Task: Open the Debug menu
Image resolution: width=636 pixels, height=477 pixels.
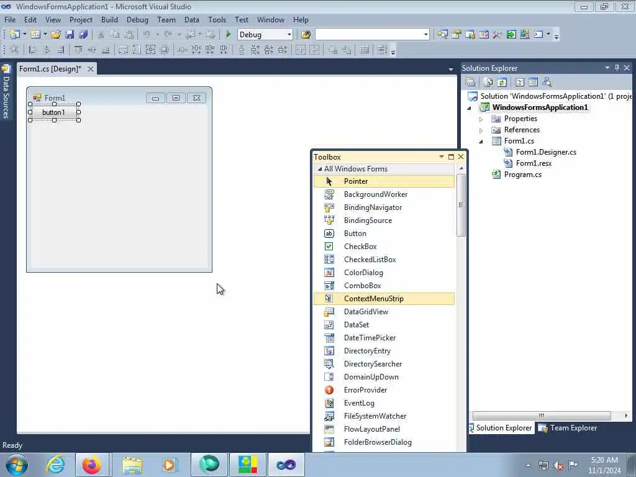Action: pyautogui.click(x=137, y=20)
